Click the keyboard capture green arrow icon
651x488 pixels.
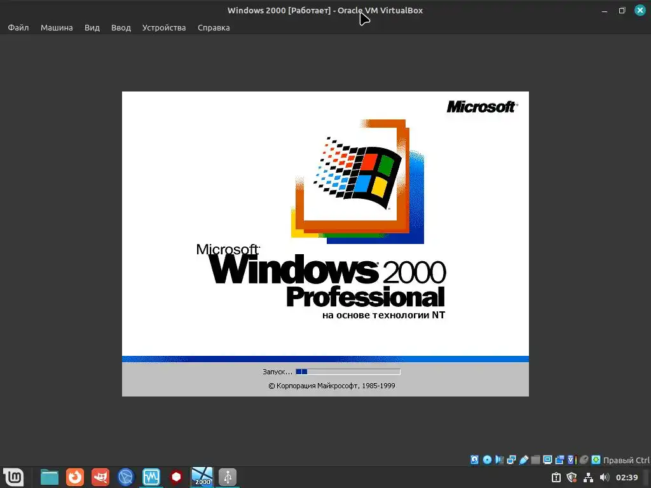[596, 459]
